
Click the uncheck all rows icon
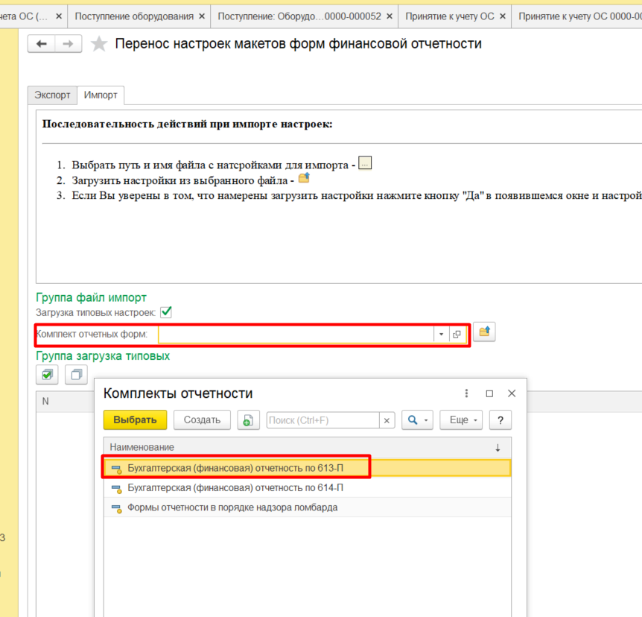76,374
